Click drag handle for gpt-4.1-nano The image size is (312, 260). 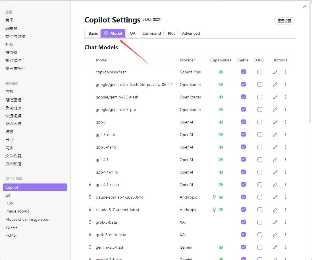(90, 185)
